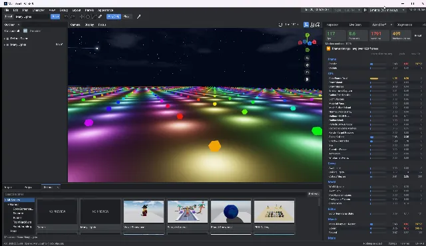Click the level name field Many Lights

(32, 17)
